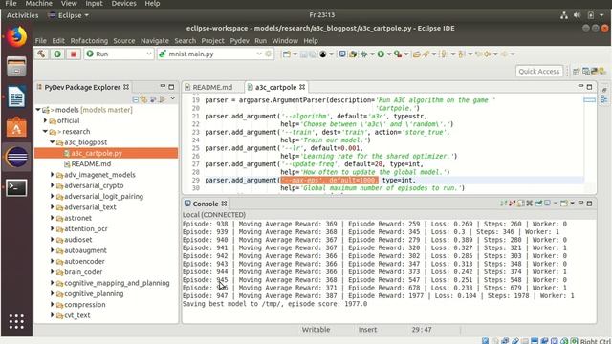Minimize the Package Explorer panel

(x=163, y=87)
